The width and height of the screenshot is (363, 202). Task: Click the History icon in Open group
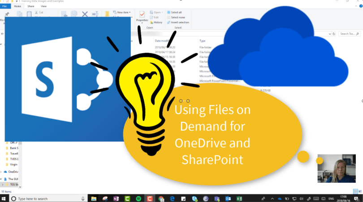click(156, 22)
